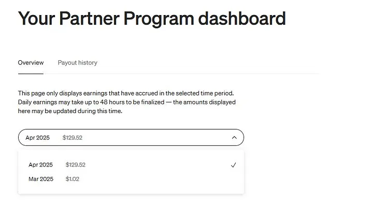Open the Overview tab
Screen dimensions: 373x207
31,63
